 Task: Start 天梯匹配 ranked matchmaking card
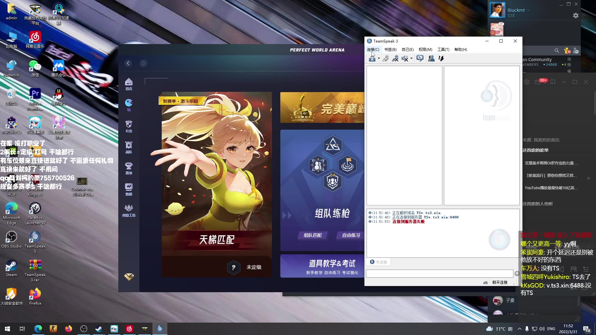coord(217,184)
